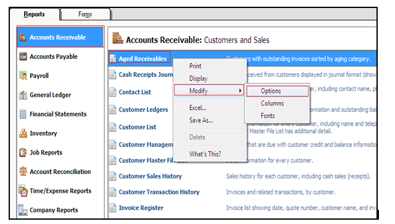Click document icon beside Customer List
395x224 pixels.
[x=113, y=127]
